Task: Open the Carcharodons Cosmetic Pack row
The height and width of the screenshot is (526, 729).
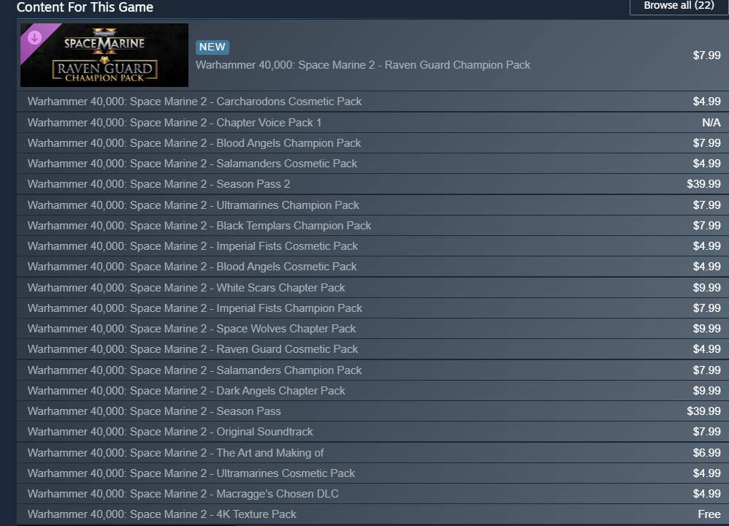Action: coord(373,102)
